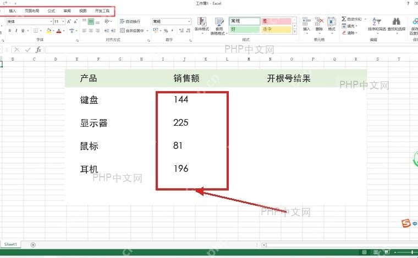418x258 pixels.
Task: Click the AutoSum sigma icon
Action: coord(344,19)
